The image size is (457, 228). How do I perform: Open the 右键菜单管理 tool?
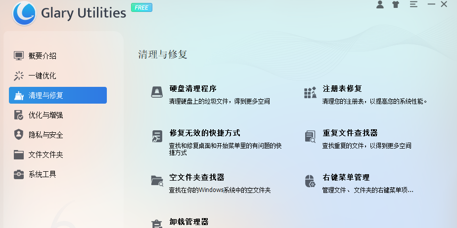[346, 177]
